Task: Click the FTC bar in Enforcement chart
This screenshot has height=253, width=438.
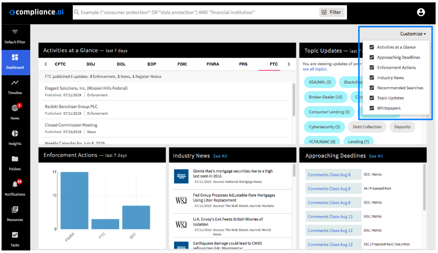Action: [105, 224]
